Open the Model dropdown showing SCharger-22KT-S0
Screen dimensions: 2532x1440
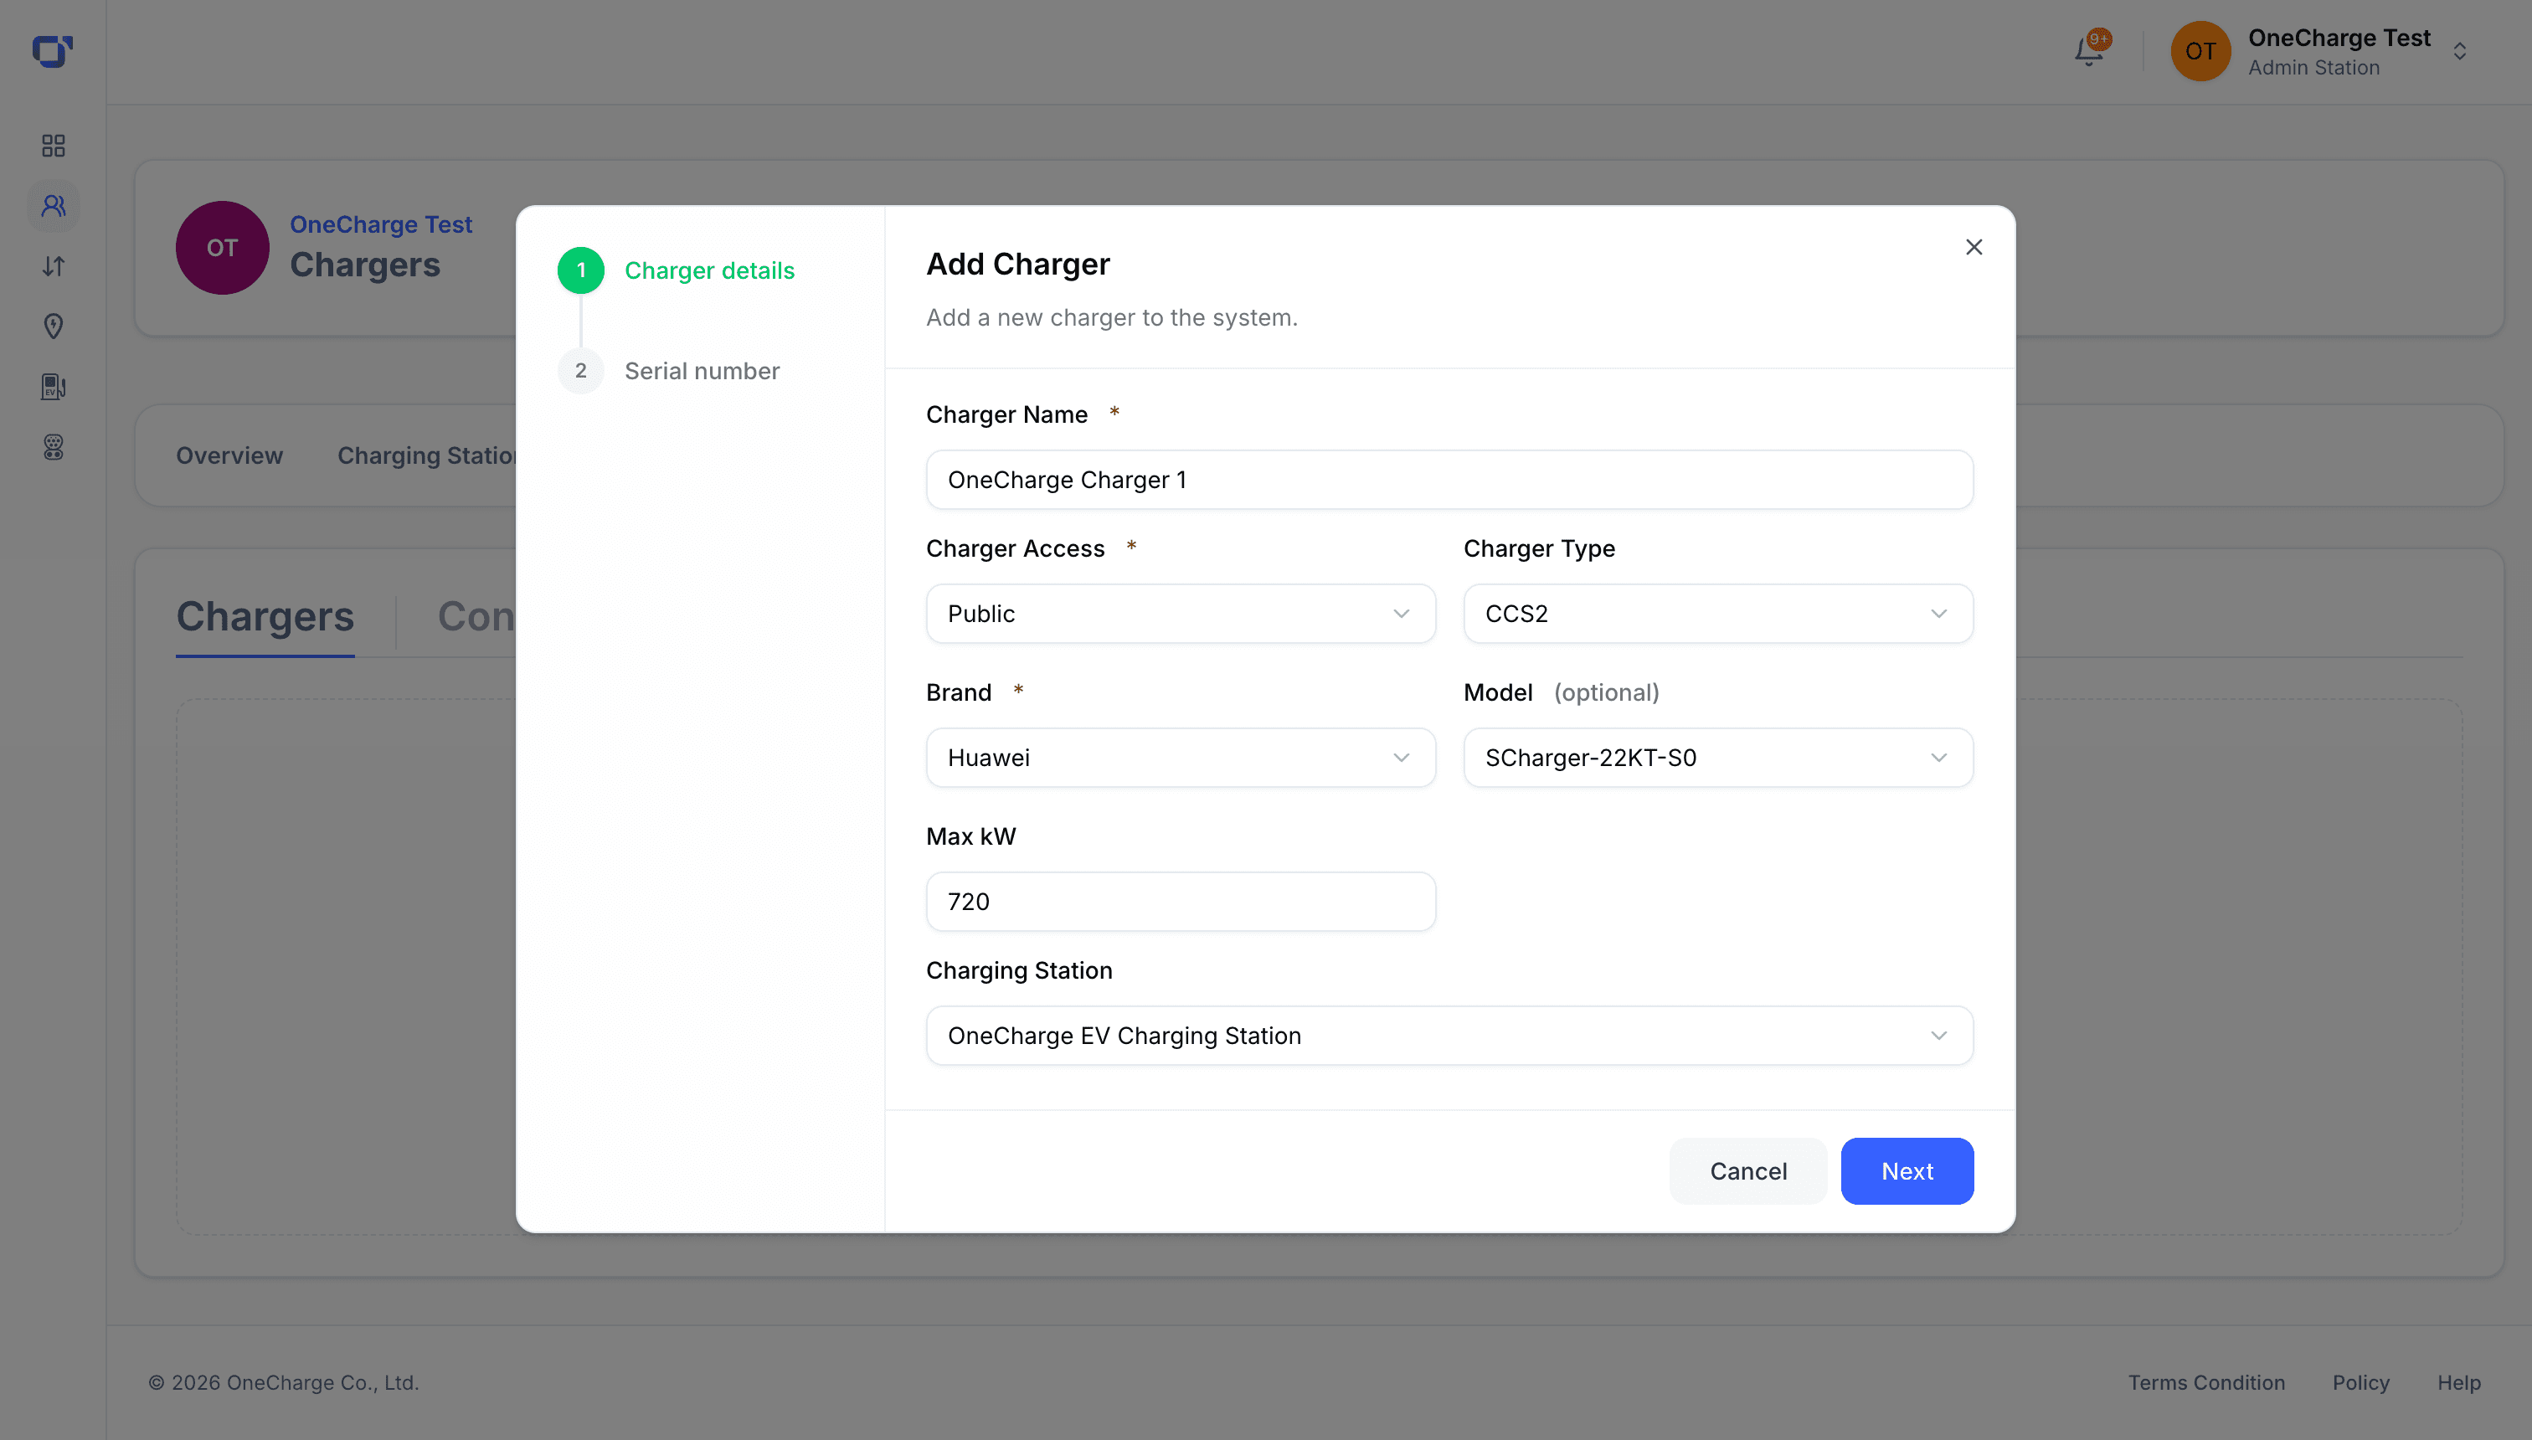[x=1718, y=758]
